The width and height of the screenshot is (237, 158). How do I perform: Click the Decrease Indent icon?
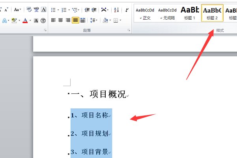(87, 10)
